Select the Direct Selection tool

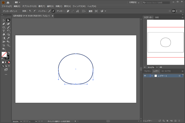click(x=8, y=20)
